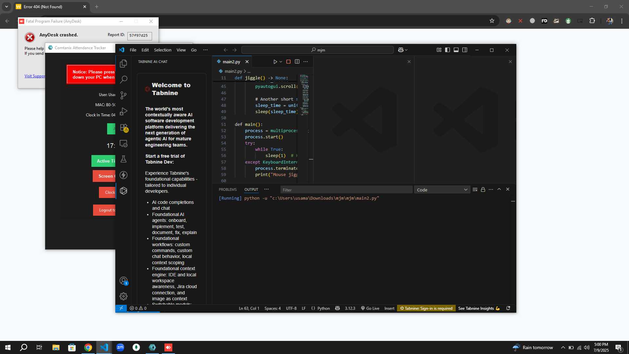This screenshot has height=354, width=629.
Task: Toggle the secondary side bar
Action: point(465,50)
